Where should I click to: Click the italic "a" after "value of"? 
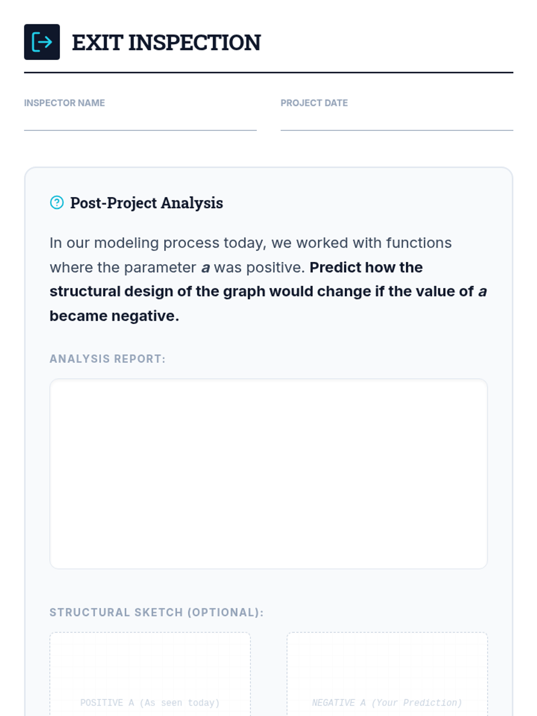[x=482, y=292]
